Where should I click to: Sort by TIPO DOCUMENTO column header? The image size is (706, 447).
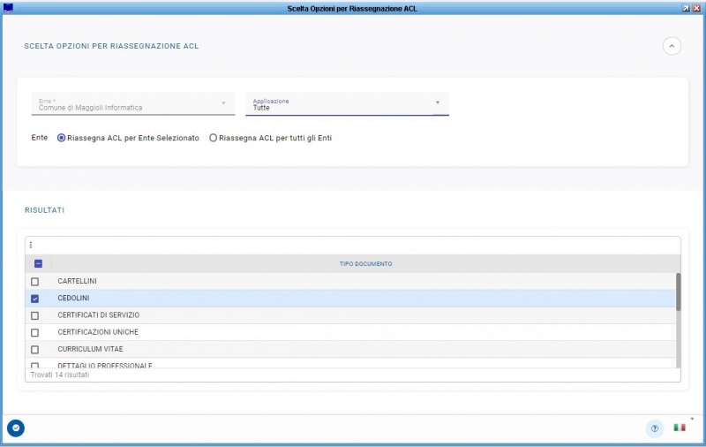(365, 264)
